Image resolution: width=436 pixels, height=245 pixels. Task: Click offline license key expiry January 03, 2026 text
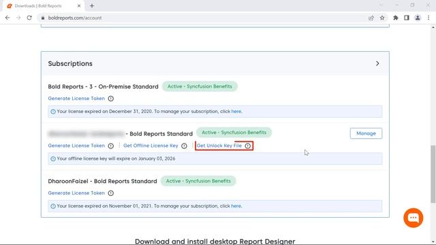(116, 159)
